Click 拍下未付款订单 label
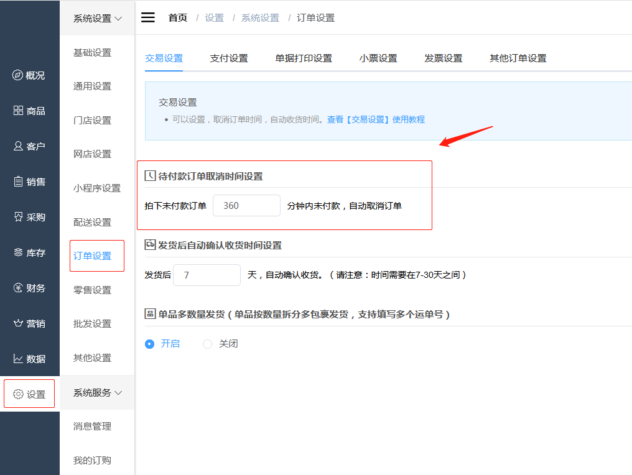Viewport: 632px width, 475px height. coord(175,205)
